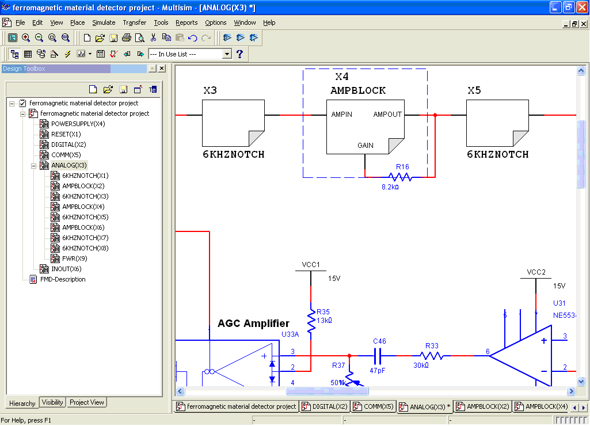Click the Zoom In magnifier icon
590x426 pixels.
tap(26, 38)
